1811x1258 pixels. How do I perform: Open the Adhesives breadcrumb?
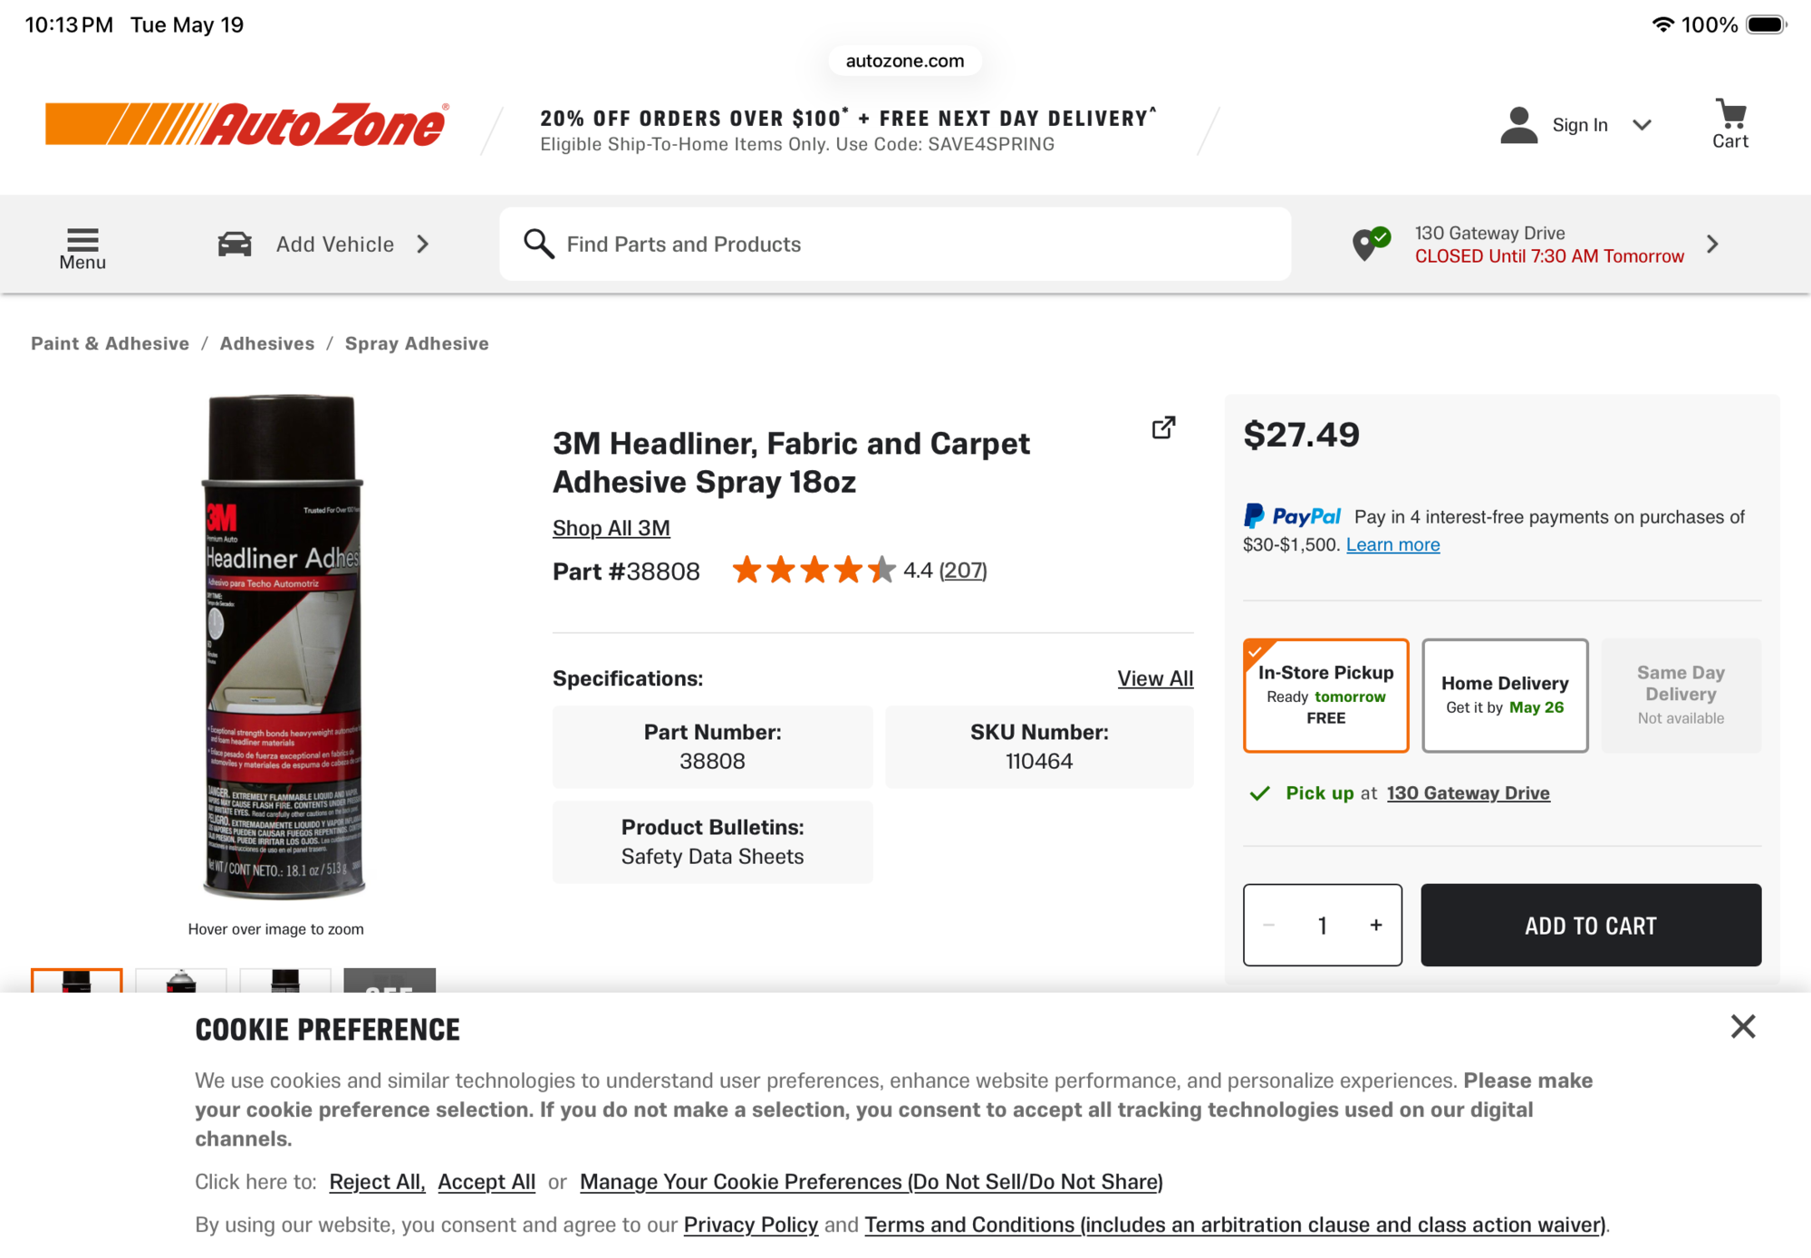pos(267,343)
